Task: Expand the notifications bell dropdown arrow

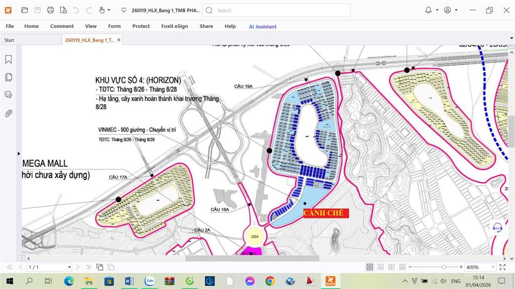Action: (x=437, y=10)
